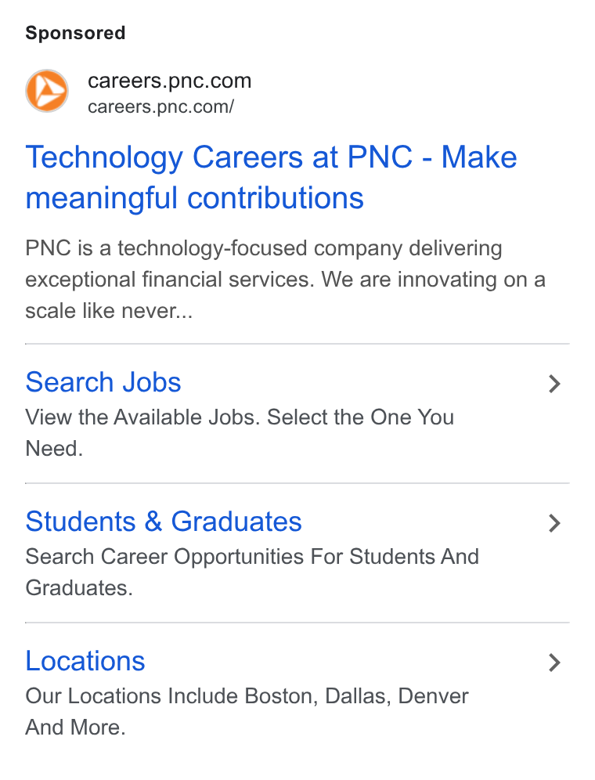
Task: Click the Sponsored label
Action: pyautogui.click(x=76, y=33)
